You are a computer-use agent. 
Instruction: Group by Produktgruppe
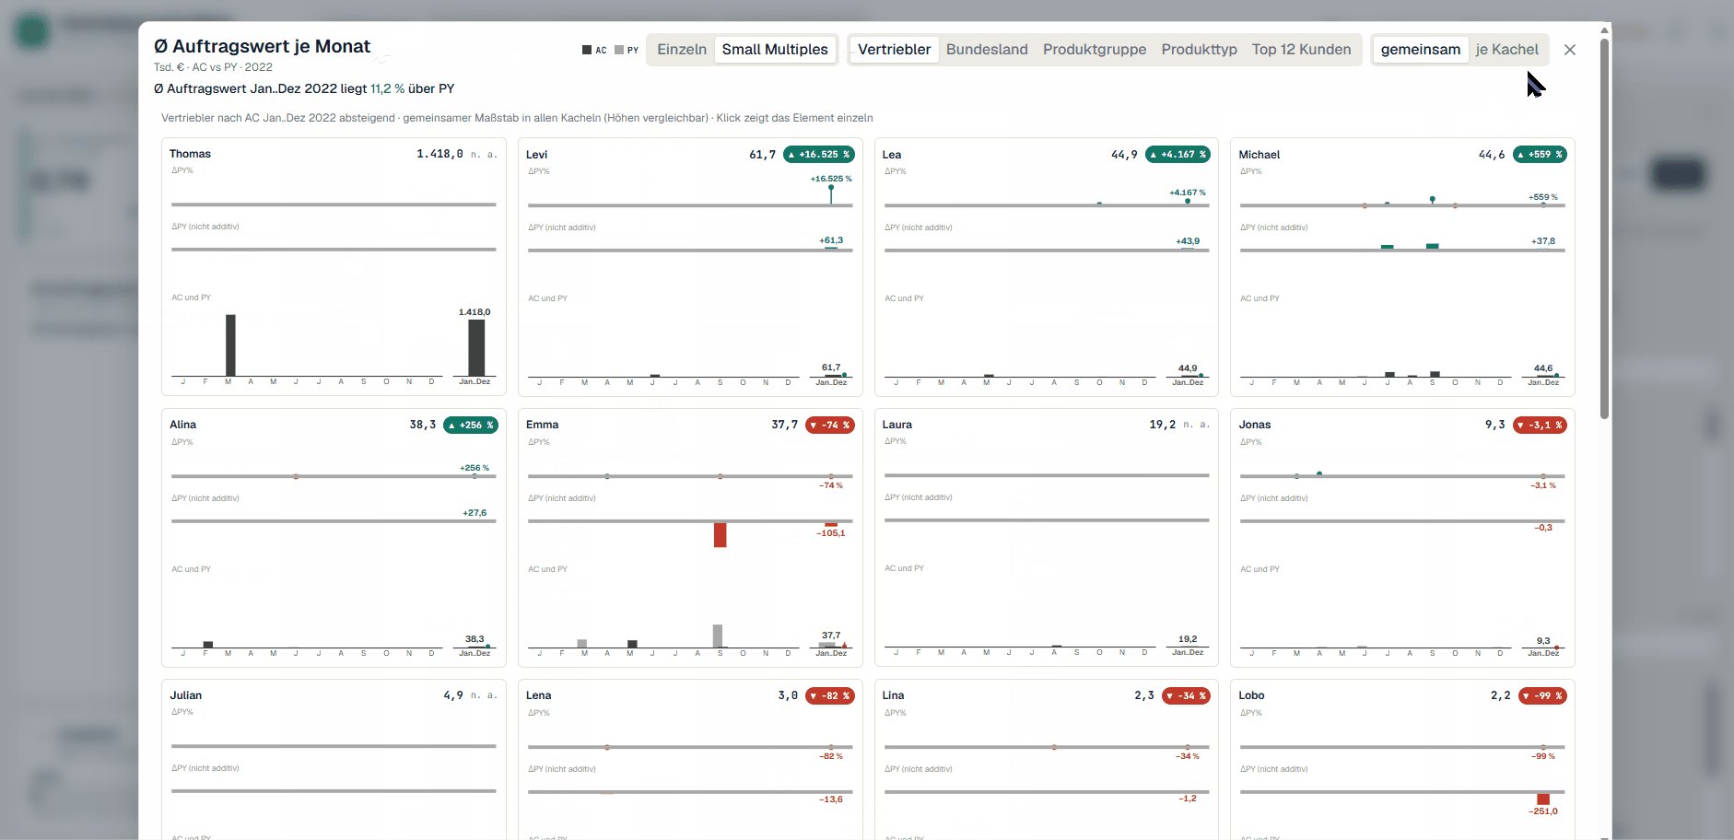1095,50
